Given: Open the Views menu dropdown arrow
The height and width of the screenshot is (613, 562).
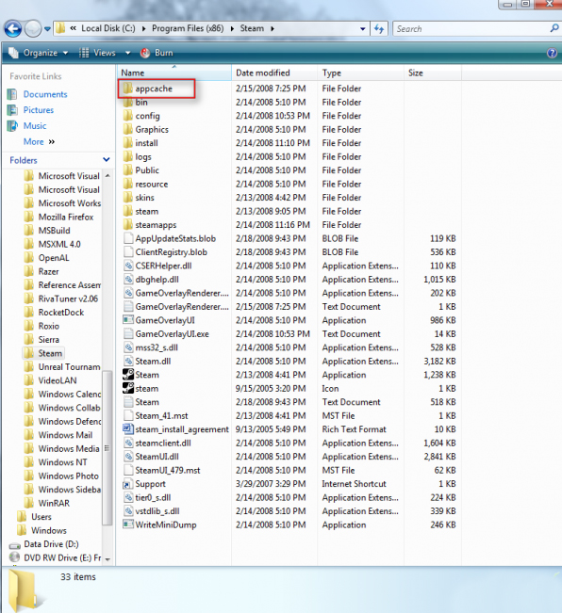Looking at the screenshot, I should pos(127,53).
